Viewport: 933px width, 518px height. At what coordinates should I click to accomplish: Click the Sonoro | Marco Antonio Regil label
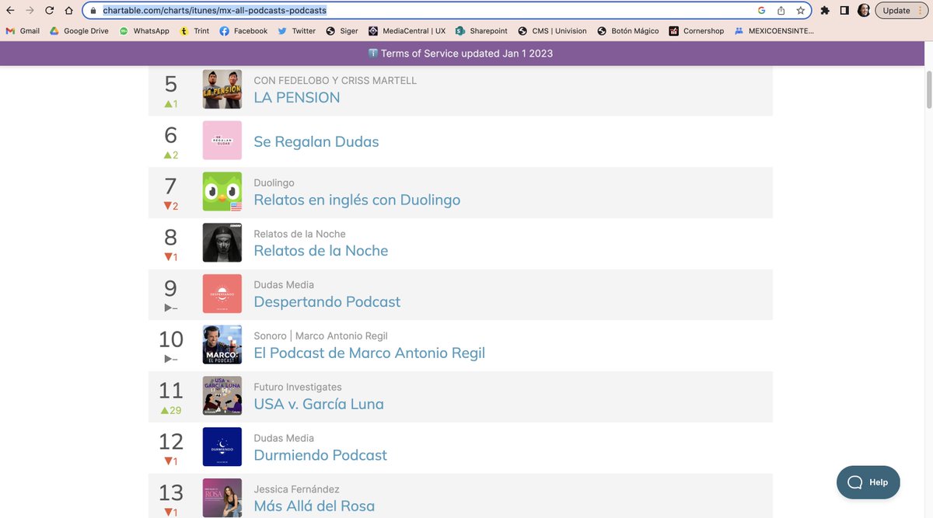pyautogui.click(x=320, y=335)
